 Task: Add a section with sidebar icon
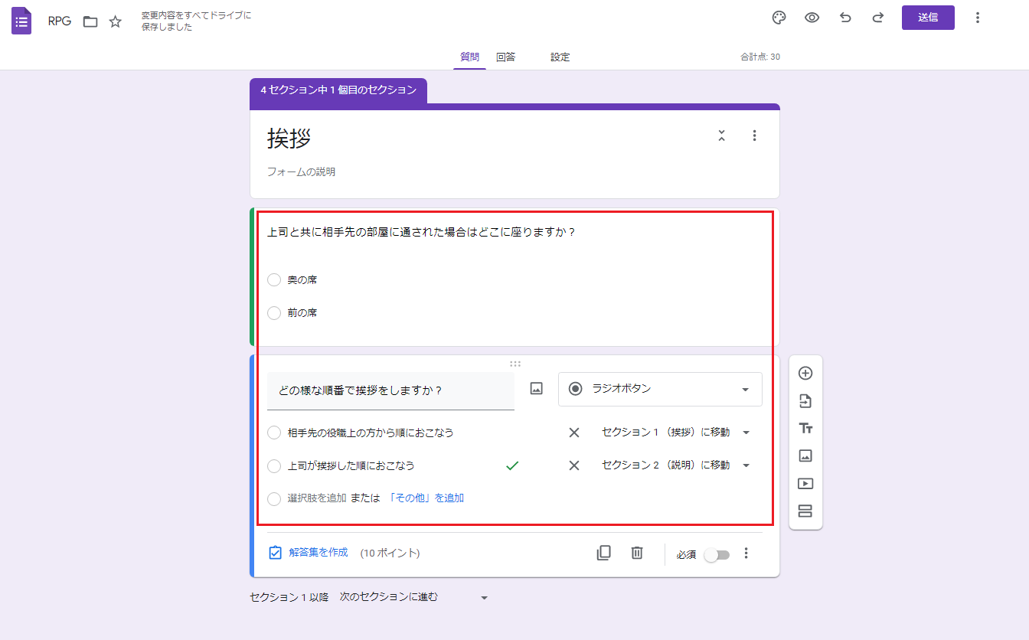coord(805,511)
